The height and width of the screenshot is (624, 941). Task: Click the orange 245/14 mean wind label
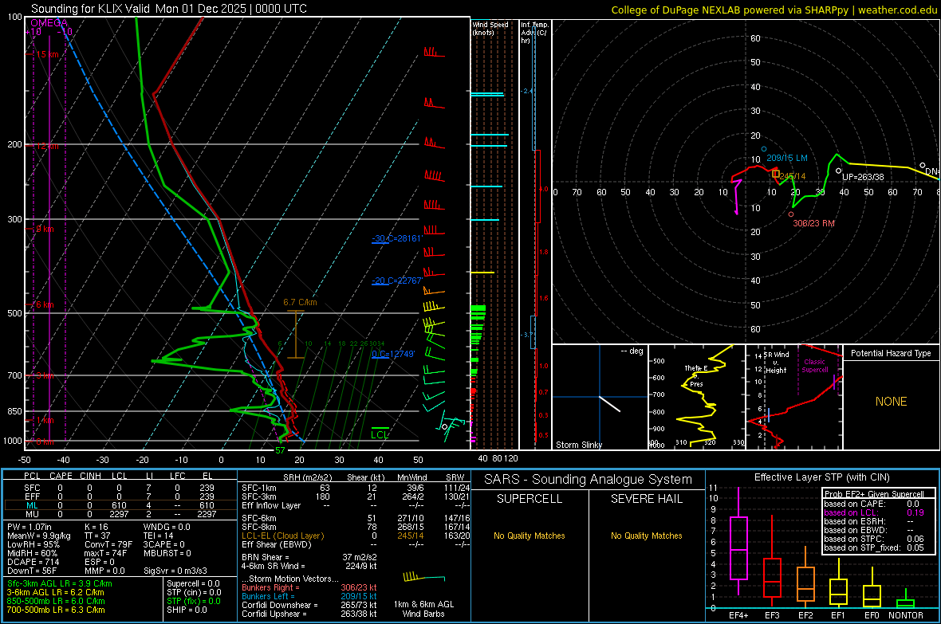[x=792, y=176]
